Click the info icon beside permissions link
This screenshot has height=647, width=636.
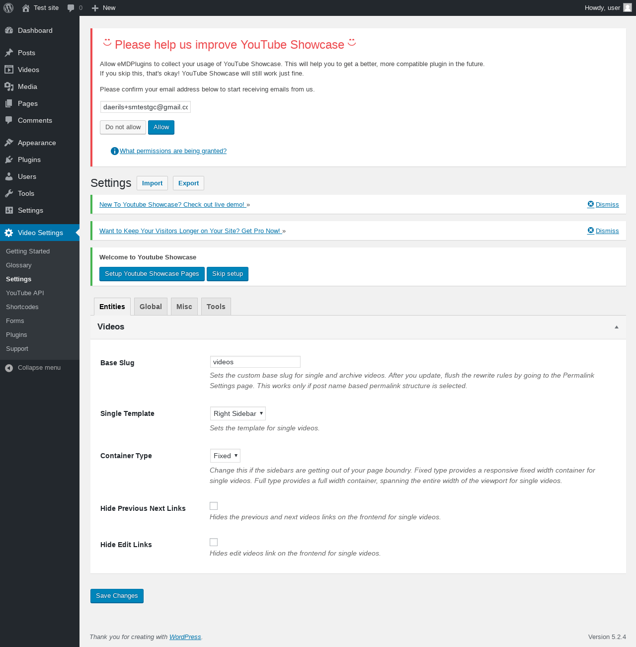pos(115,151)
